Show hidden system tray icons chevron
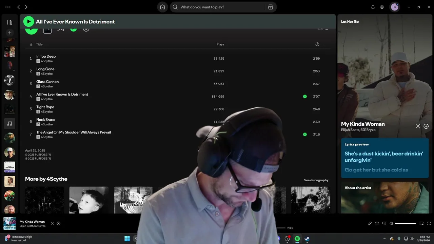 pyautogui.click(x=384, y=239)
